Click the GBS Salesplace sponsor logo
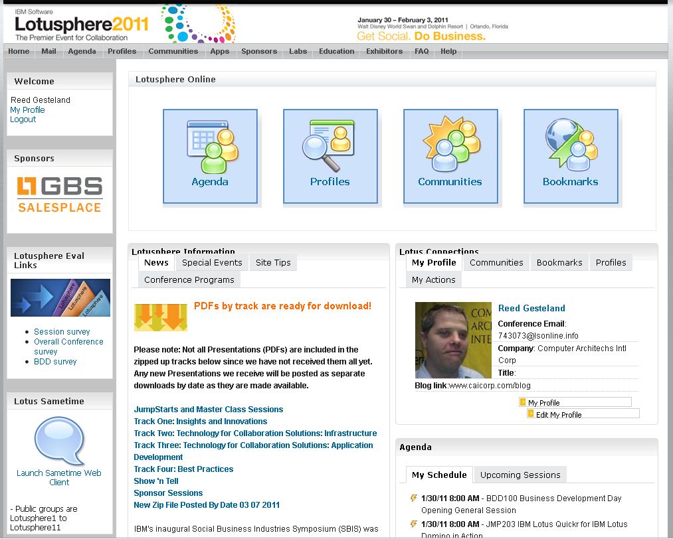 point(60,194)
